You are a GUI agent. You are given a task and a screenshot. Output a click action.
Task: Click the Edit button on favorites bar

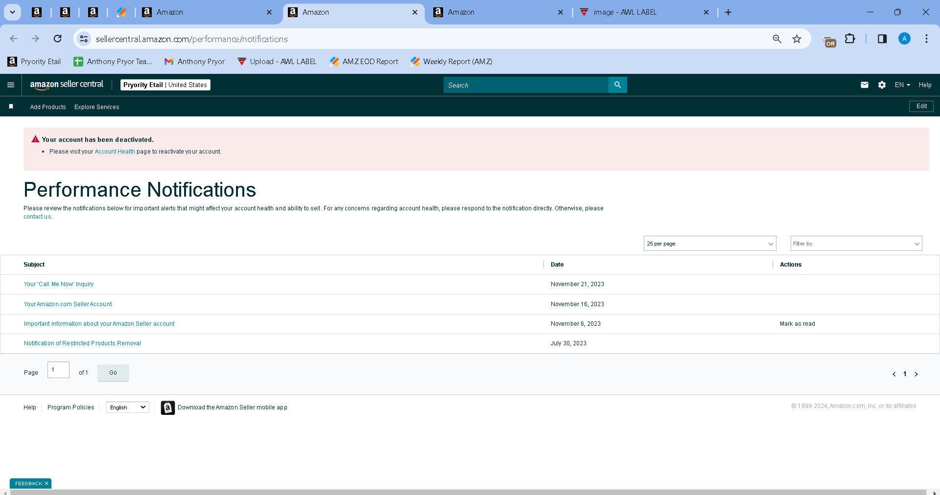coord(921,107)
